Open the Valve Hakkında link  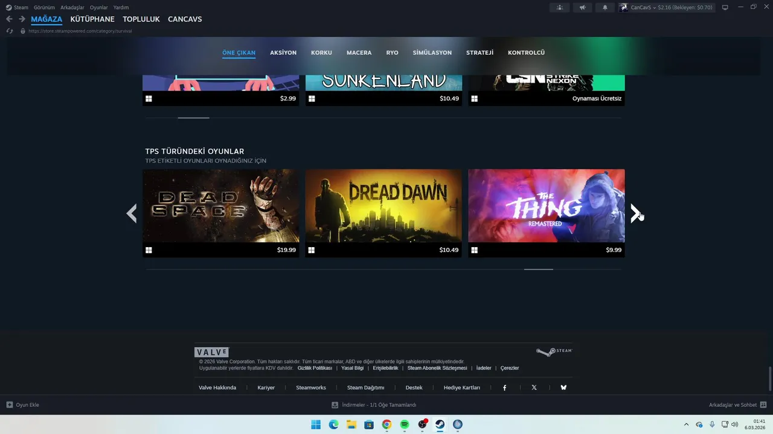[217, 388]
